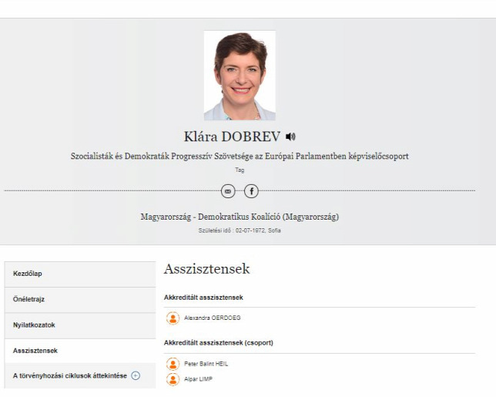This screenshot has width=496, height=397.
Task: Click avatar icon beside Alpar LIMP
Action: pyautogui.click(x=173, y=379)
